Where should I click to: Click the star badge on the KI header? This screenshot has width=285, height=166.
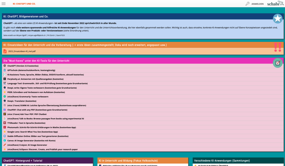click(x=277, y=19)
